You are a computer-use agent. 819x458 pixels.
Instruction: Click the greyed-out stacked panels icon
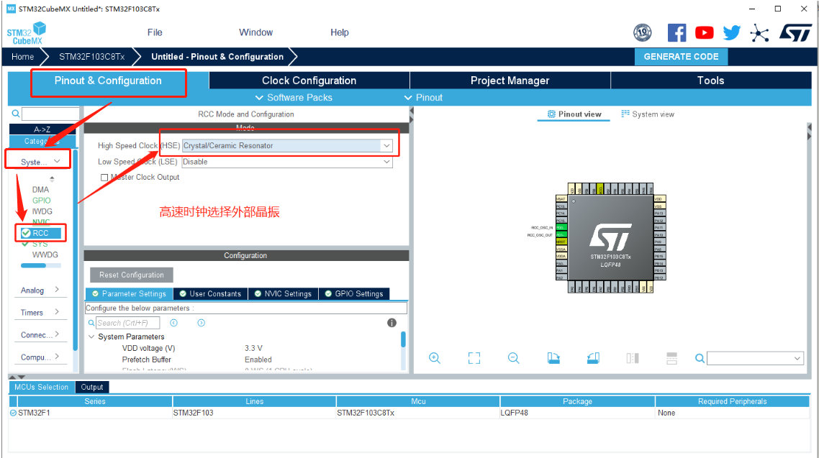(671, 358)
